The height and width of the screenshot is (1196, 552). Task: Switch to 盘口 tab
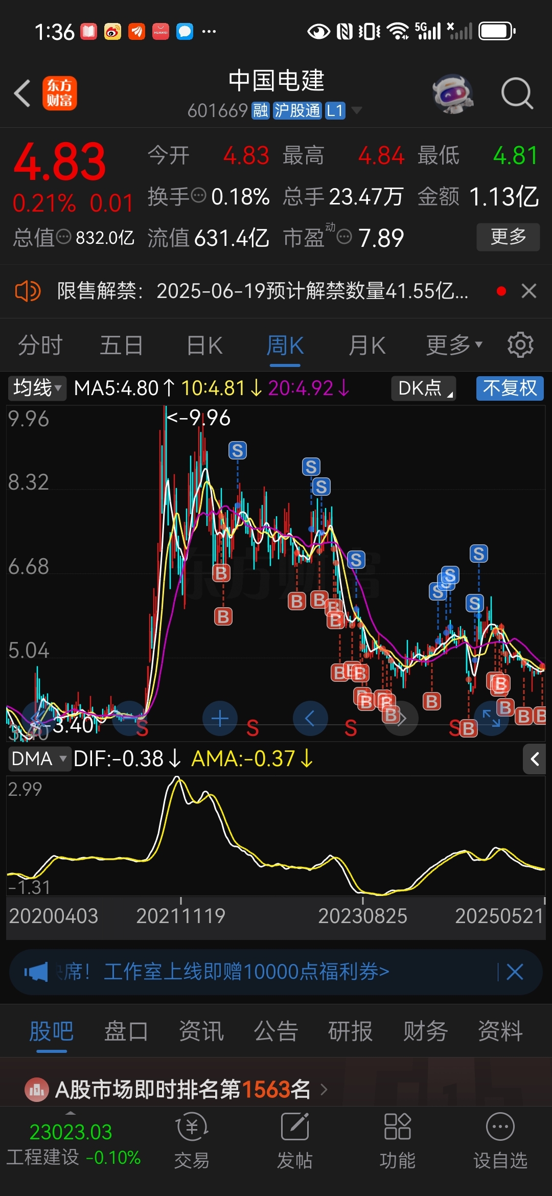126,1031
